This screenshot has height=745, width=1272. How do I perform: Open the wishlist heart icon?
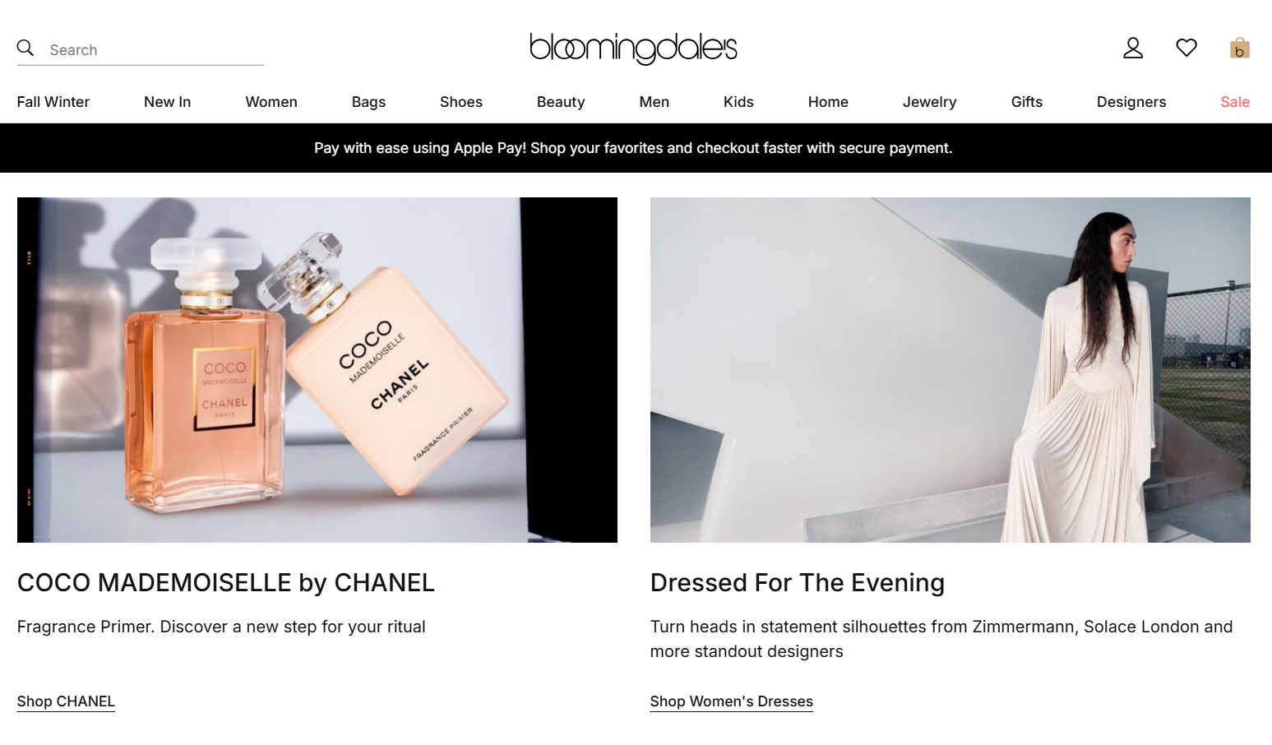[x=1186, y=49]
